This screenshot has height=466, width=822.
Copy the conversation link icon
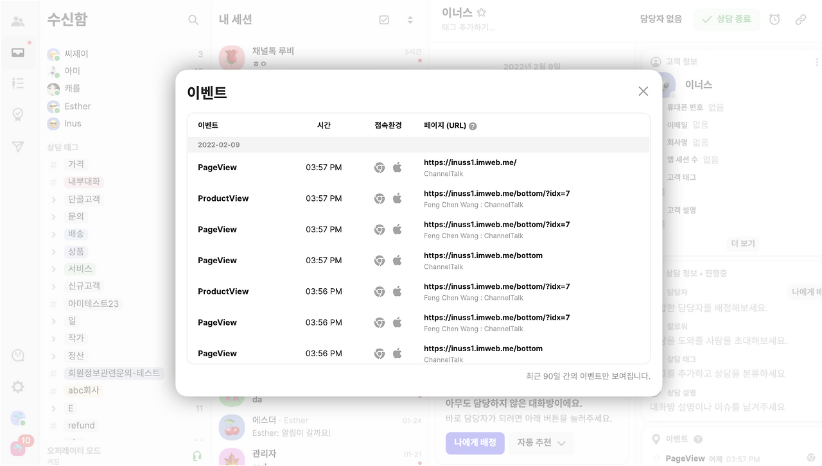click(801, 19)
